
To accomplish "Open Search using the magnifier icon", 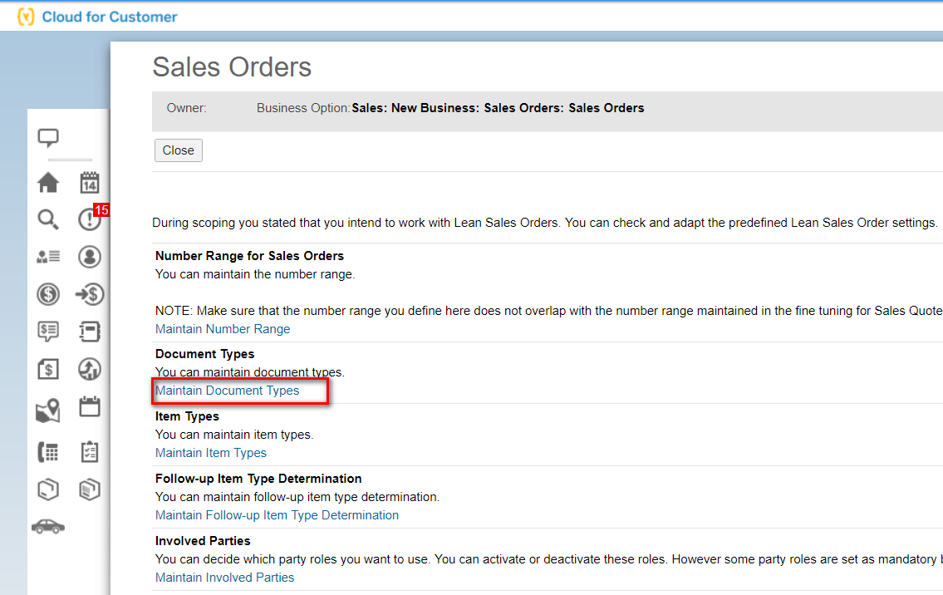I will click(x=47, y=219).
